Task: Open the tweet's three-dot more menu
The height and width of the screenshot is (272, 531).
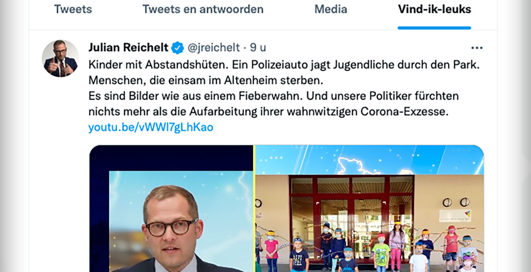Action: coord(477,48)
